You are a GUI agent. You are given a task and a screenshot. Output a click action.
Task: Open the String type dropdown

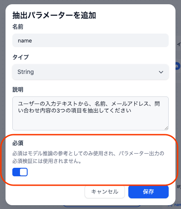(x=90, y=72)
